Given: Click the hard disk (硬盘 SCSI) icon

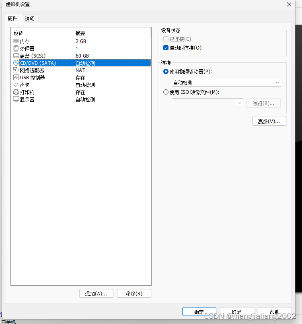Looking at the screenshot, I should pos(16,56).
